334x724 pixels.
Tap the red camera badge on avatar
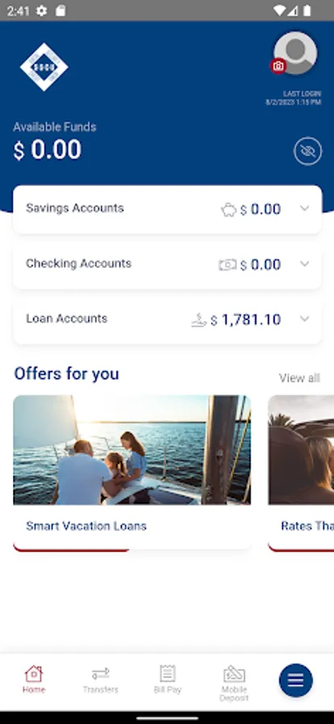coord(278,66)
